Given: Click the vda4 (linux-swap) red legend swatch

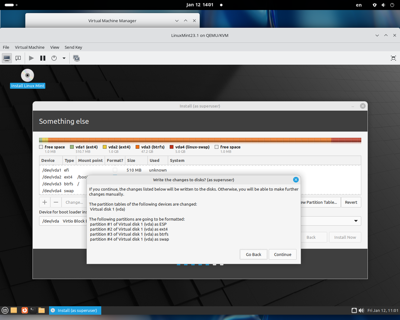Looking at the screenshot, I should (172, 147).
